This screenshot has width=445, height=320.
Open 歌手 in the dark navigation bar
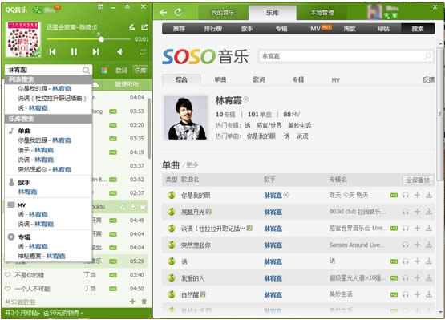(247, 29)
